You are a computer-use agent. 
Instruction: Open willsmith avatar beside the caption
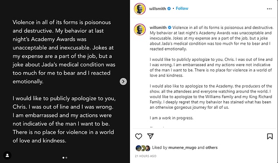140,29
